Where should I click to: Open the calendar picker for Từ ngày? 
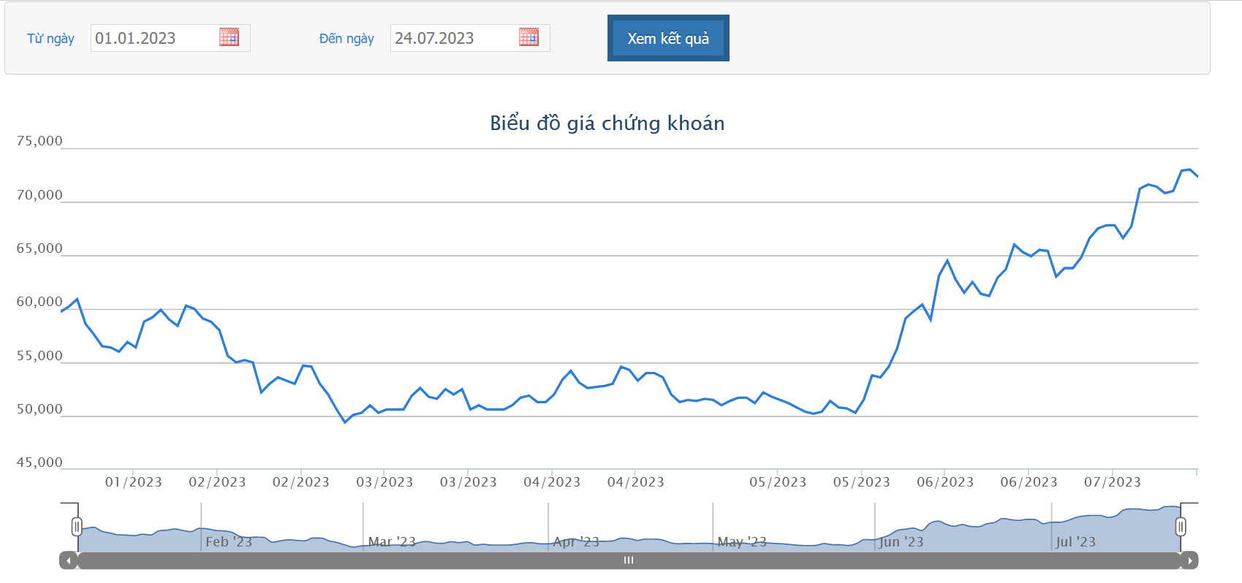(229, 37)
